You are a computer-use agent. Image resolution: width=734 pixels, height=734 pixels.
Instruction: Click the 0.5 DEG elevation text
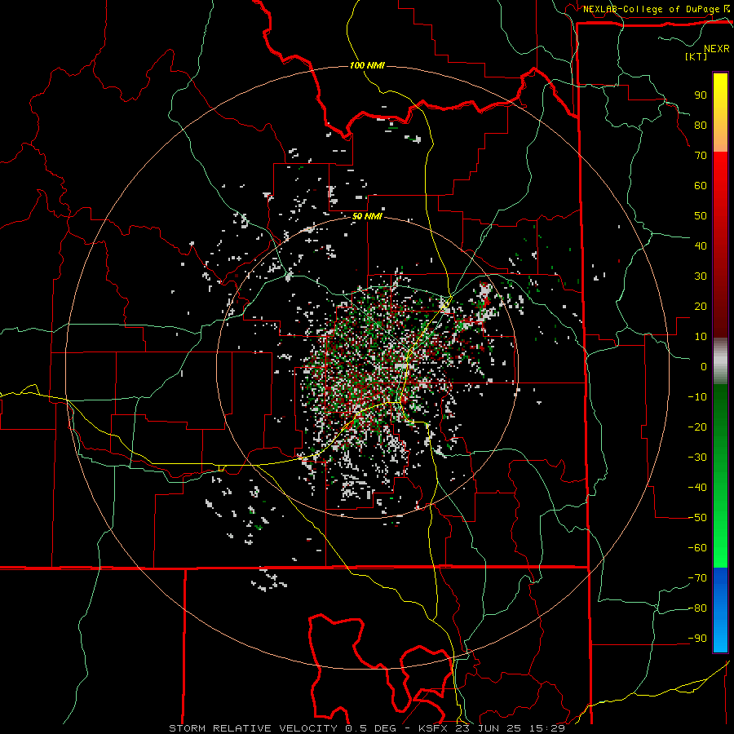tap(370, 728)
